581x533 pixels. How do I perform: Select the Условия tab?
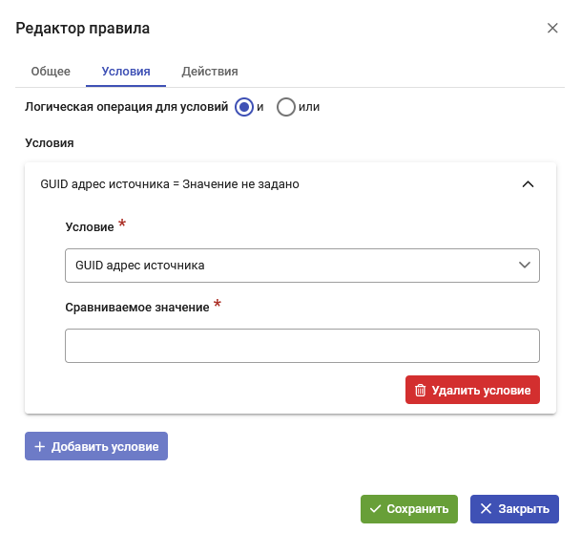click(126, 72)
